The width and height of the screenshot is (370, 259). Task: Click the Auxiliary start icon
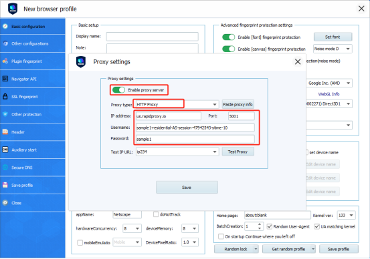pos(5,150)
